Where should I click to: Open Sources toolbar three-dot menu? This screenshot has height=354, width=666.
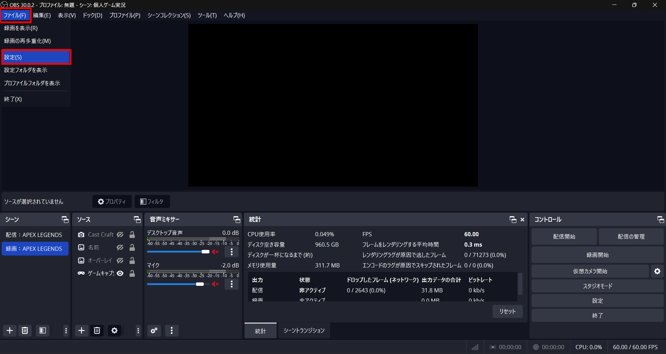click(x=138, y=331)
